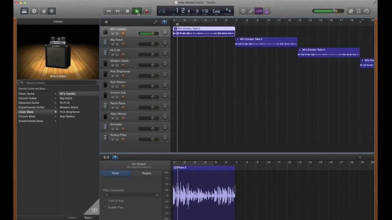Solo the Crunch Cab track
Image resolution: width=392 pixels, height=220 pixels.
coord(117,97)
